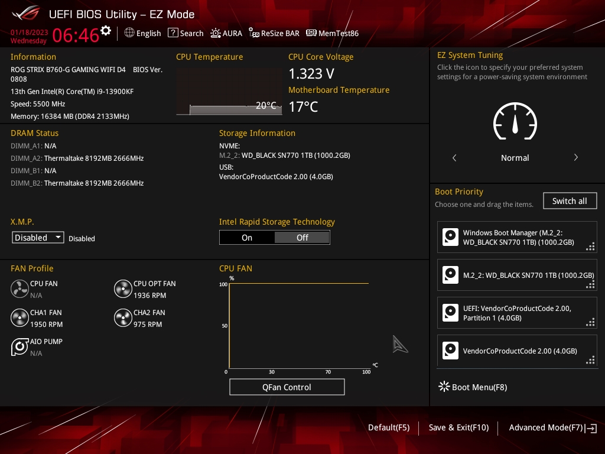Select M.2_2: WD_BLACK SN770 1TB boot entry text
This screenshot has height=454, width=605.
[528, 275]
